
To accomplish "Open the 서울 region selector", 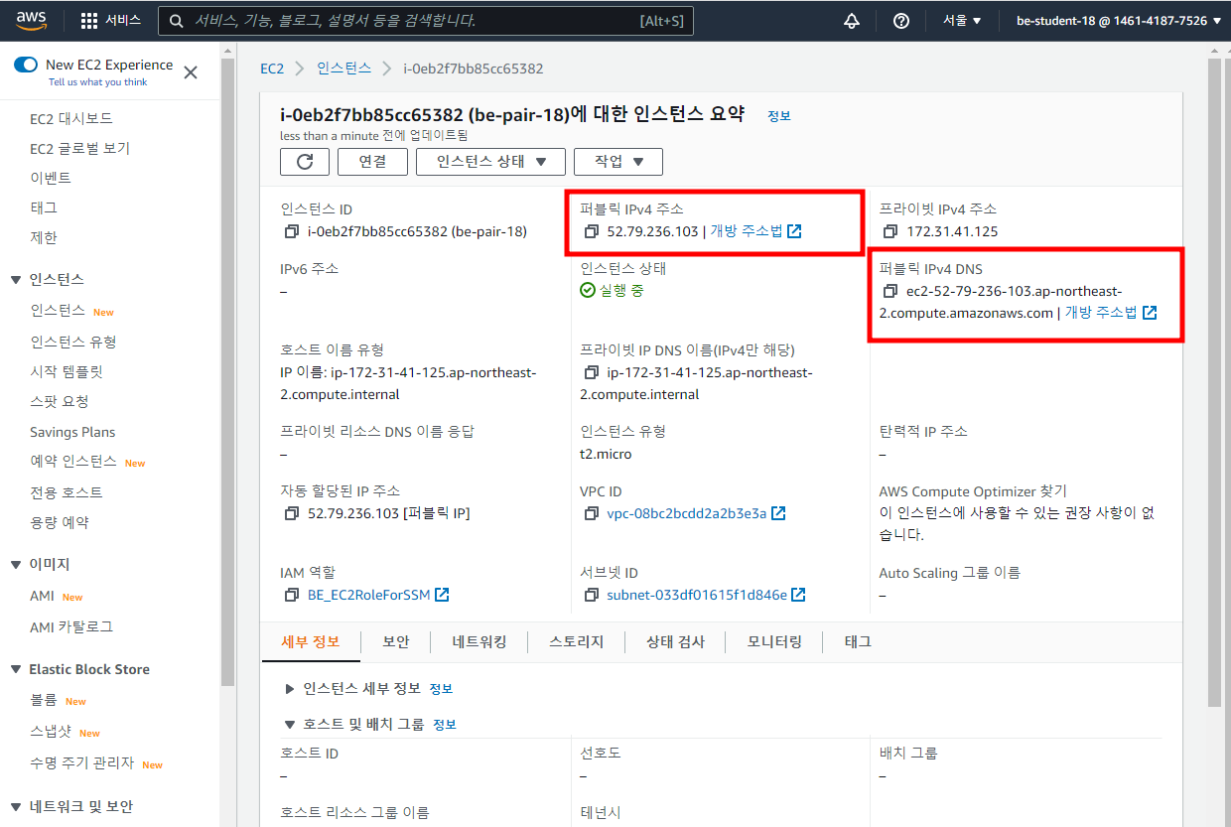I will (x=962, y=21).
